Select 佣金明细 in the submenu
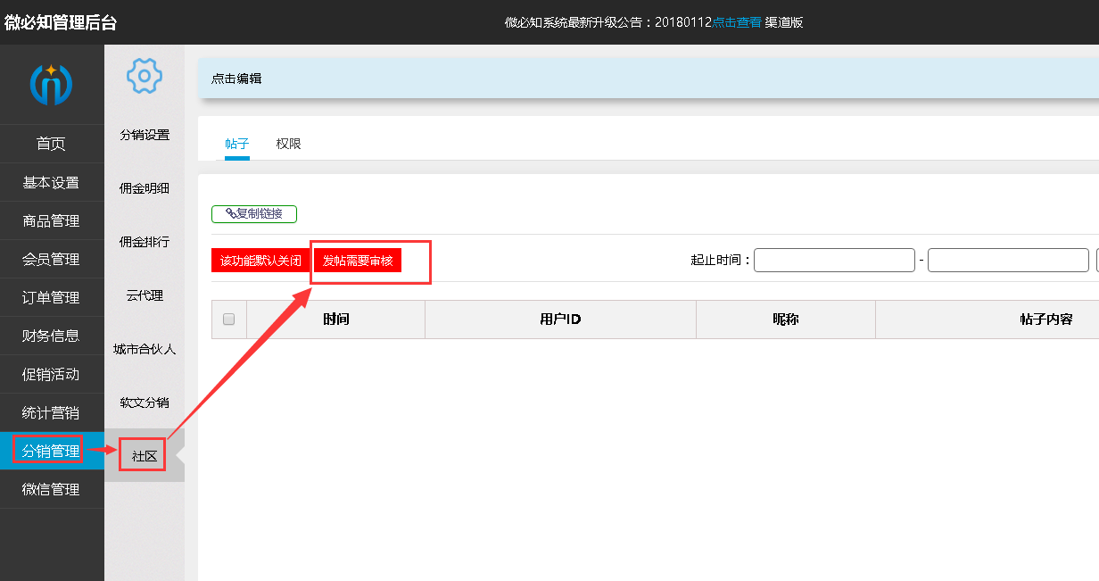 click(145, 188)
